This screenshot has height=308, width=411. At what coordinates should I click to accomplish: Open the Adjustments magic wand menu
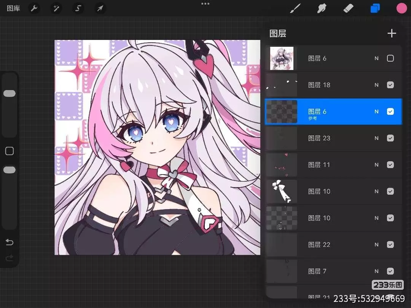point(56,8)
